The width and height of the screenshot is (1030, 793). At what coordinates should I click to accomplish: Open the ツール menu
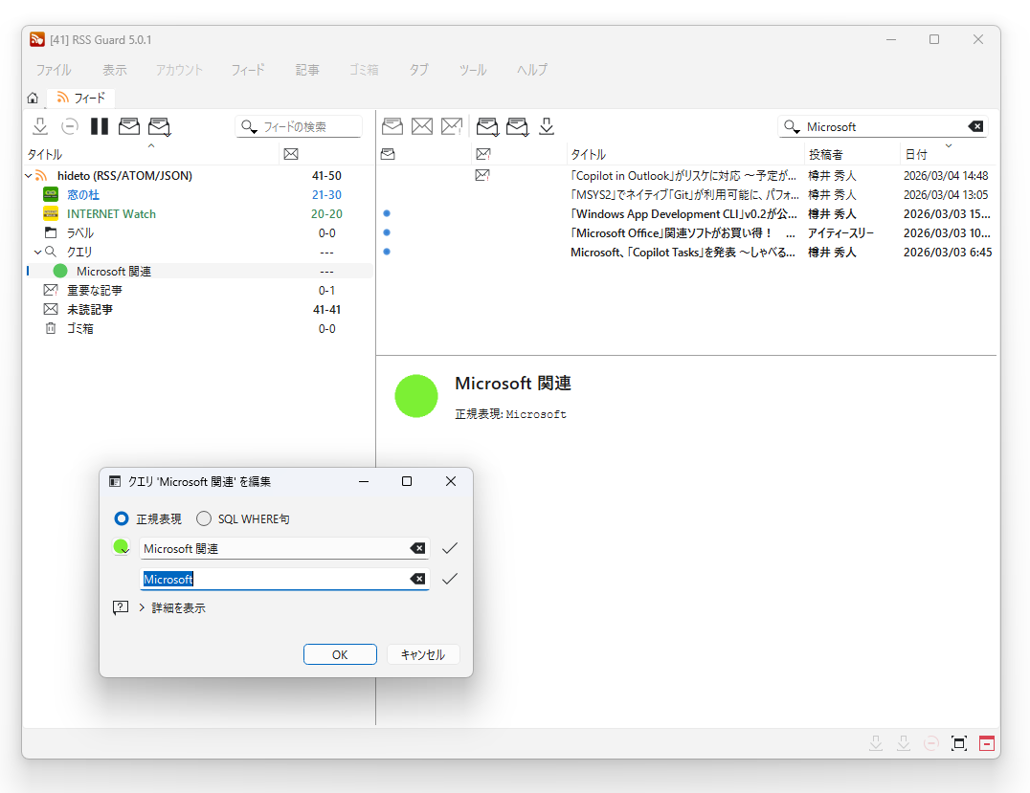pos(472,70)
